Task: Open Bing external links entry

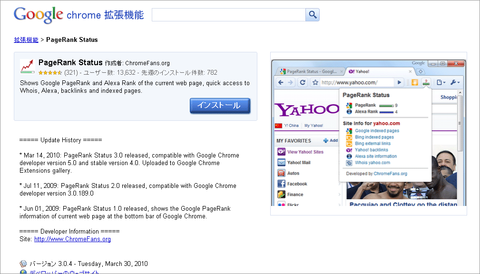Action: tap(373, 143)
